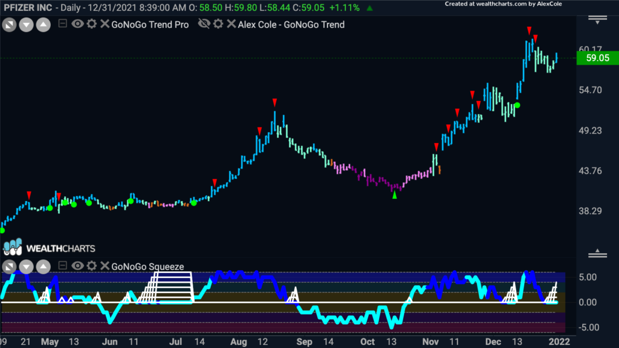Screen dimensions: 619x348
Task: Click the O: 58.50 open value in the header
Action: [x=206, y=7]
